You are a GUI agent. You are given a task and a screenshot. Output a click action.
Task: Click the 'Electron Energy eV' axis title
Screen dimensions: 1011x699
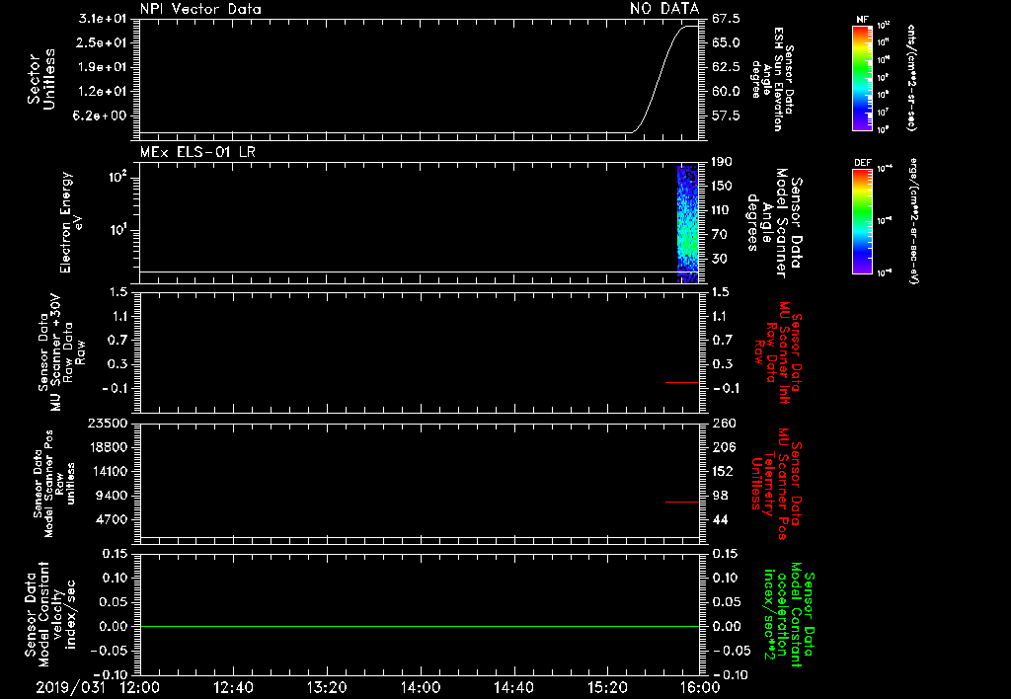click(71, 222)
